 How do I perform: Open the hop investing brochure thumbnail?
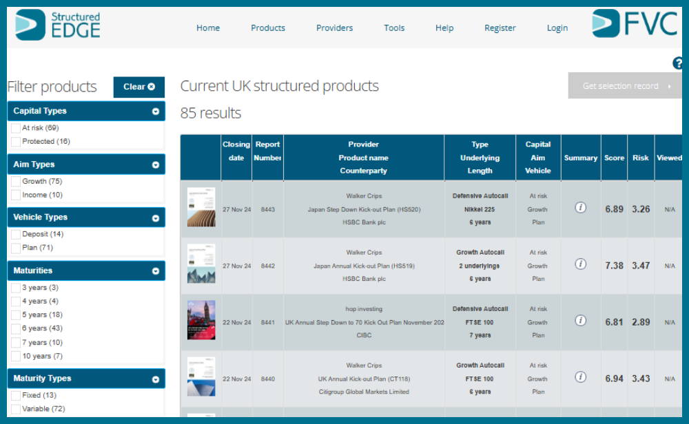201,321
